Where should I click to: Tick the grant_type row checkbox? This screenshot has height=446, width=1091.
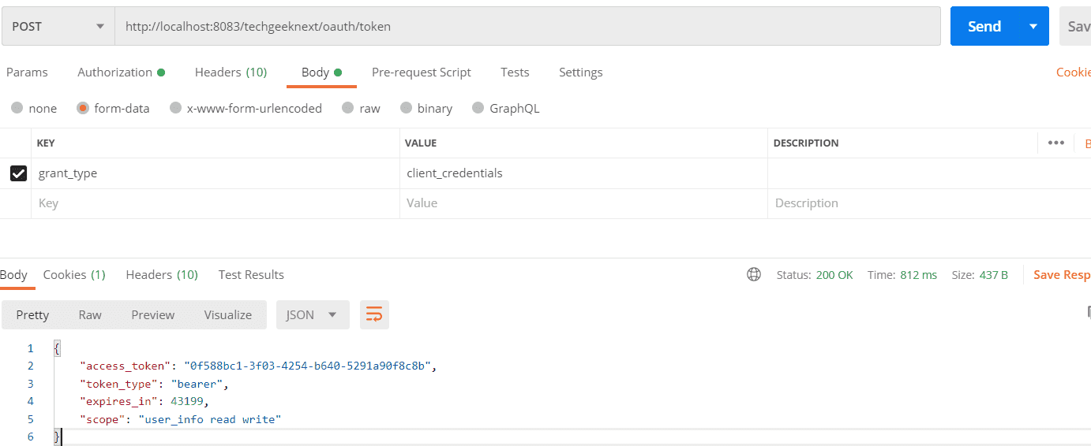tap(18, 173)
